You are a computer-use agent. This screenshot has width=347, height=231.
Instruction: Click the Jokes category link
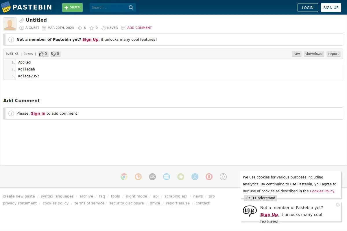tap(28, 54)
